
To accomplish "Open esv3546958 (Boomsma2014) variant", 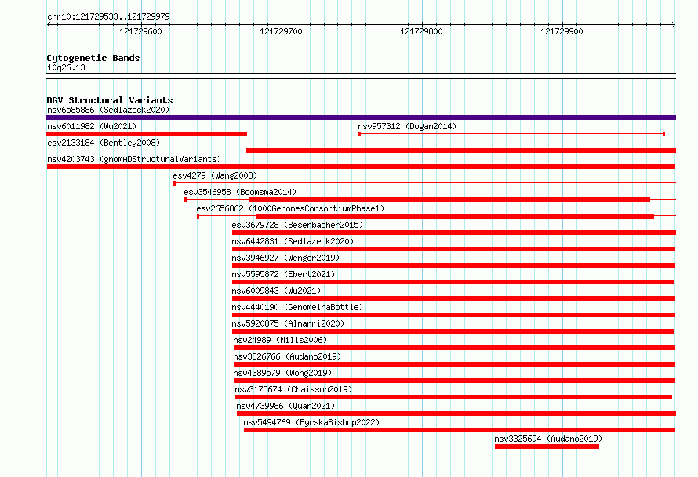I will tap(240, 192).
